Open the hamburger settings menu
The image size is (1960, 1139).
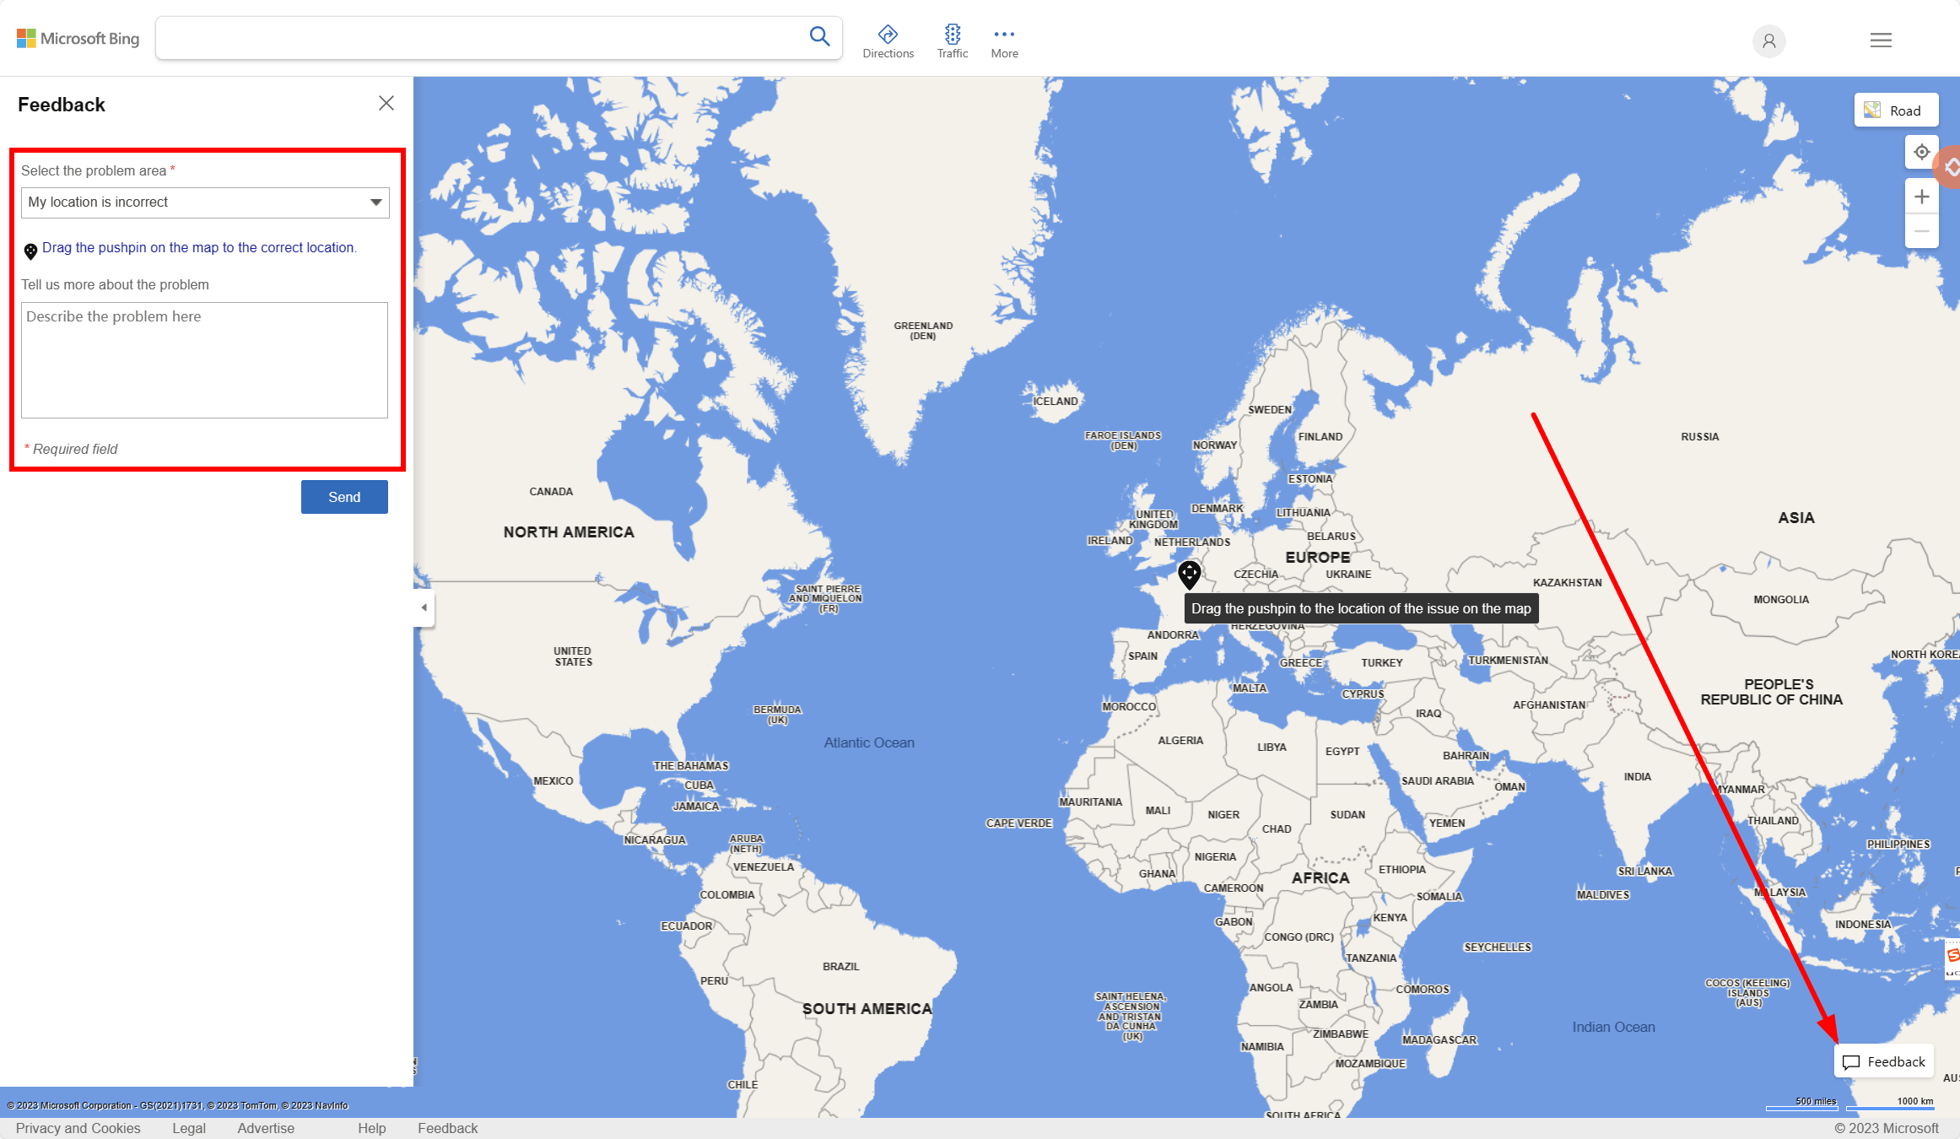click(x=1881, y=40)
